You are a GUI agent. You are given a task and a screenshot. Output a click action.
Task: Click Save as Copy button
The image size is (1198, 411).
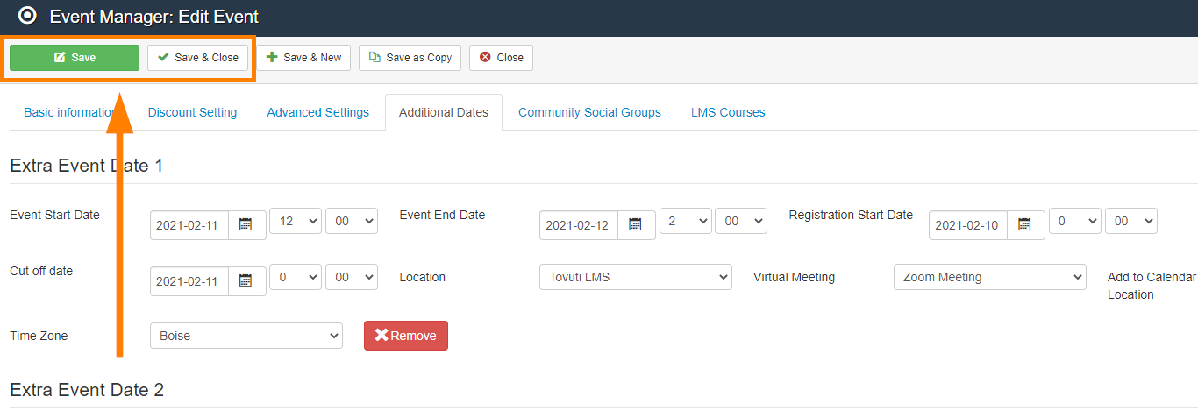coord(410,58)
